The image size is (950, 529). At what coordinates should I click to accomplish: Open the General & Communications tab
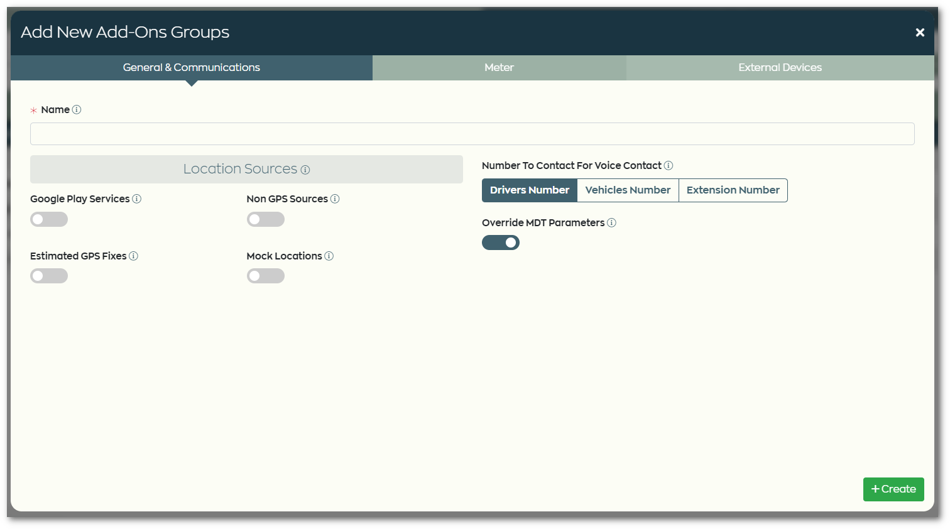pos(192,67)
